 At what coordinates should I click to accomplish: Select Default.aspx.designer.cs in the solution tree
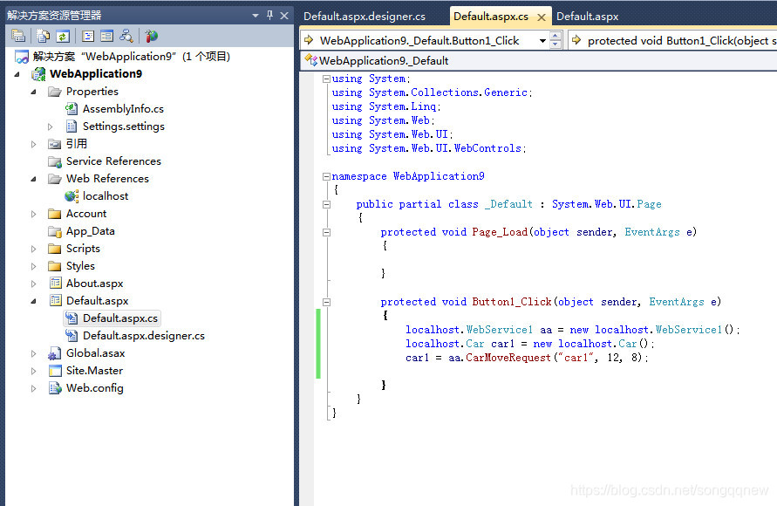pyautogui.click(x=144, y=336)
